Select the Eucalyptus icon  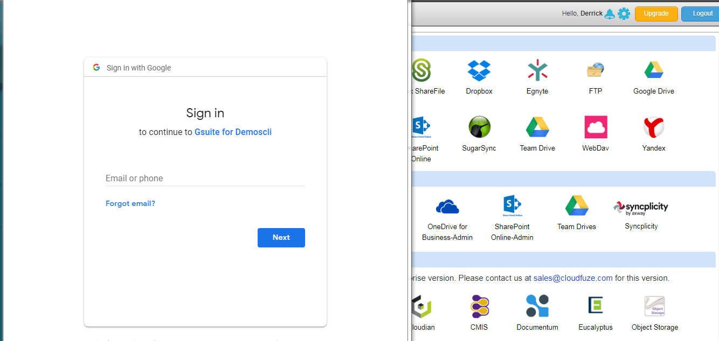point(596,305)
